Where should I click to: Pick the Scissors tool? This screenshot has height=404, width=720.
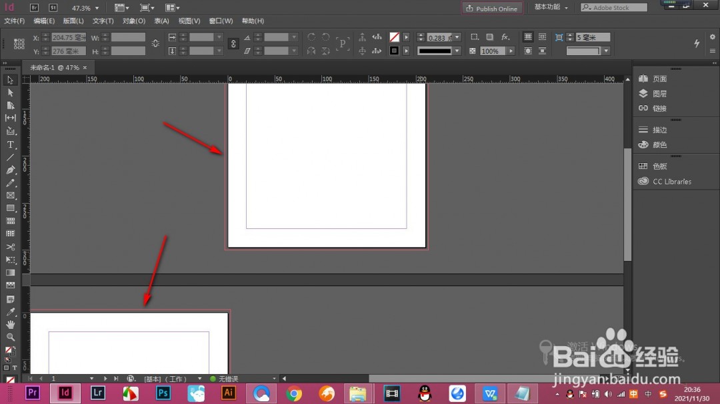click(11, 247)
